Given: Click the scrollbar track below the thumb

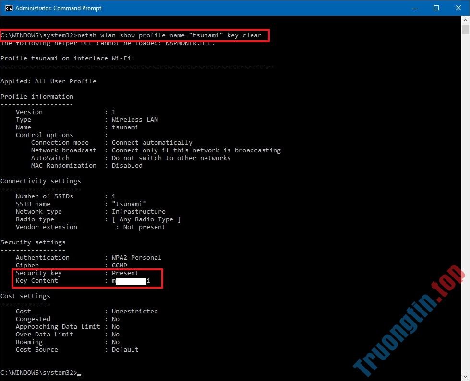Looking at the screenshot, I should pos(465,192).
